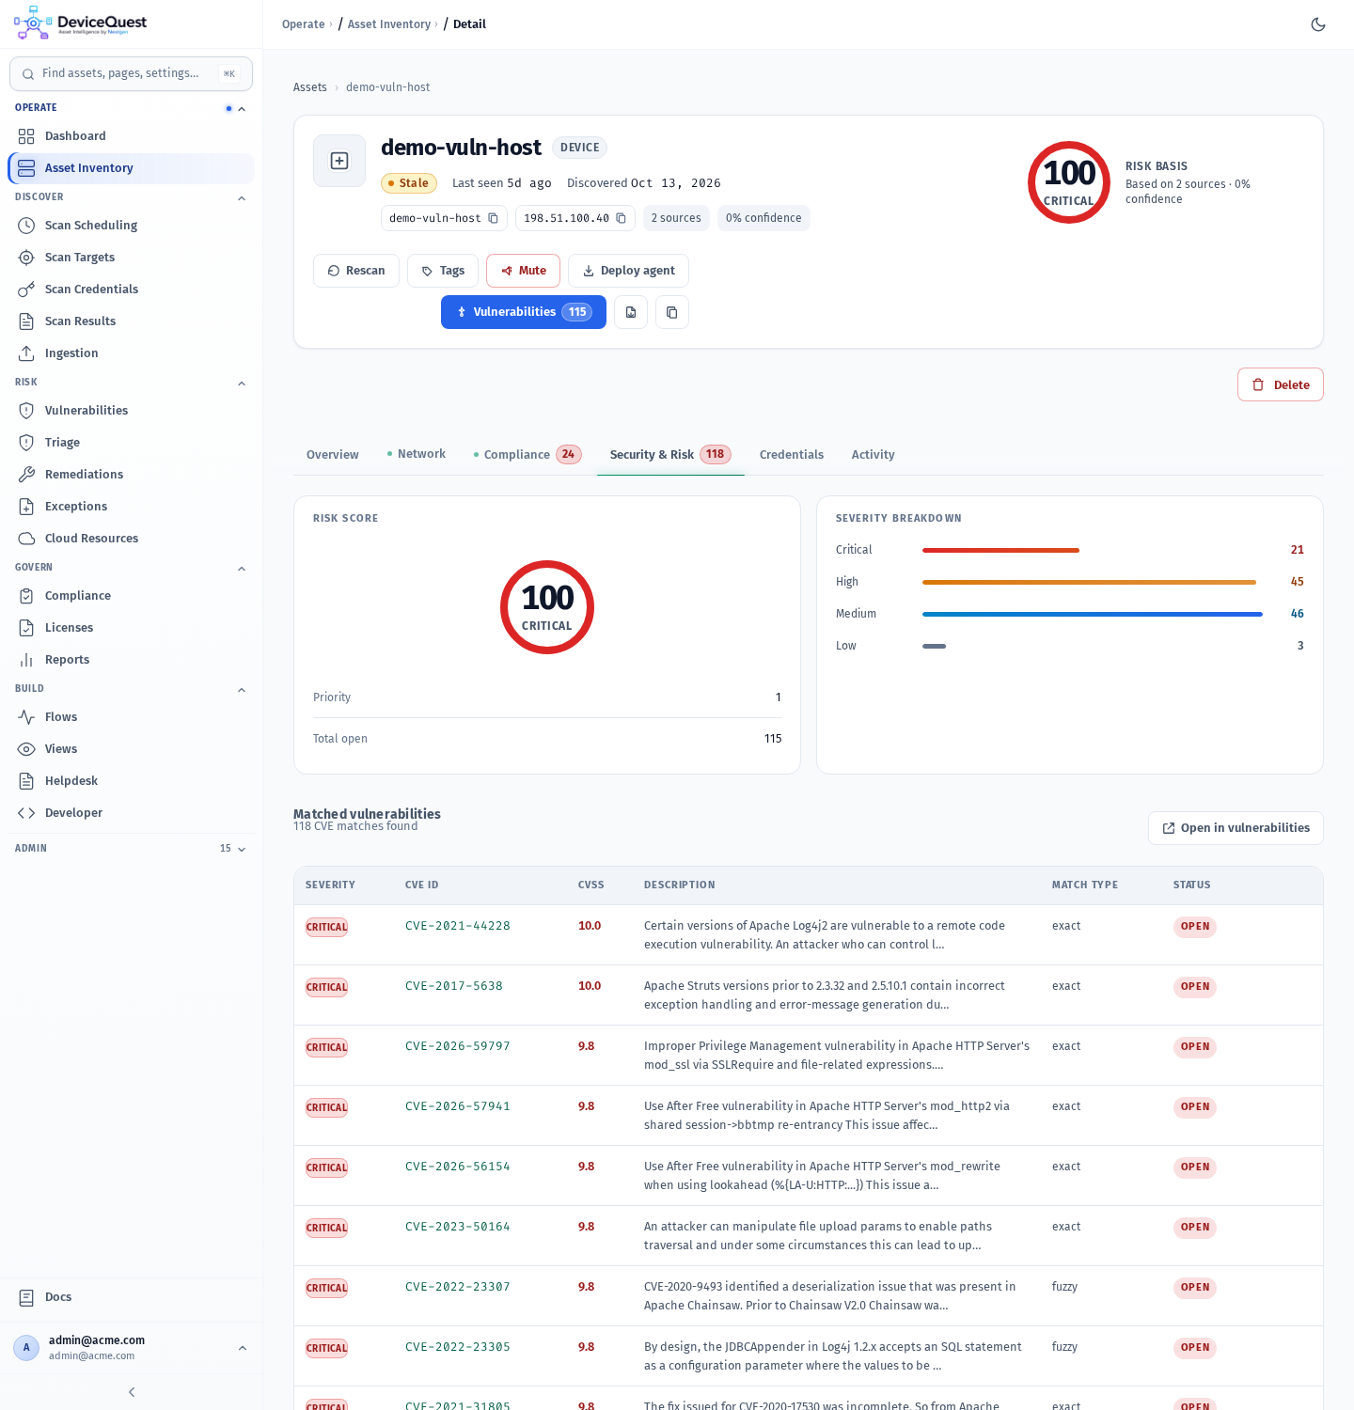
Task: Switch to the Overview tab
Action: tap(333, 455)
